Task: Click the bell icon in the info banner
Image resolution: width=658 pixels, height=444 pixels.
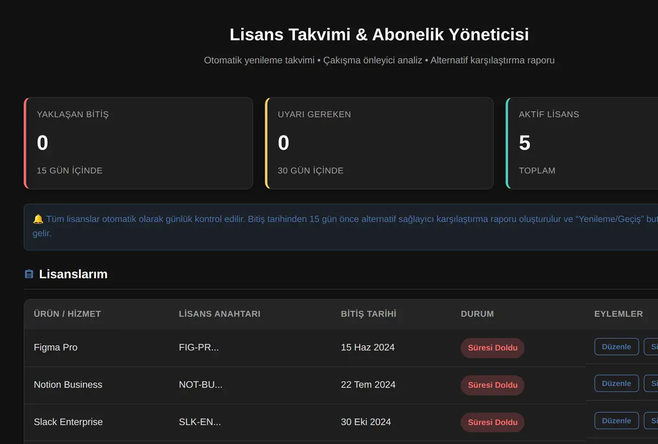Action: pos(38,219)
